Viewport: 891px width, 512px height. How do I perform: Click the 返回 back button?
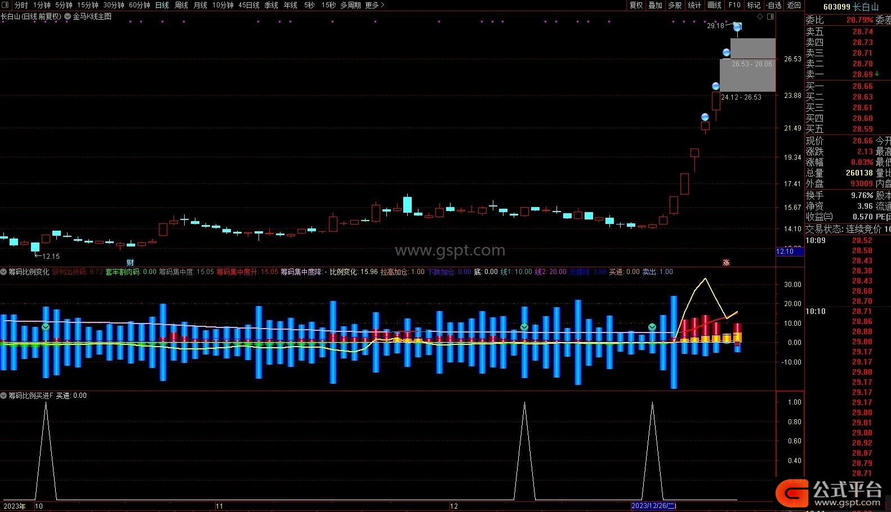[x=794, y=5]
